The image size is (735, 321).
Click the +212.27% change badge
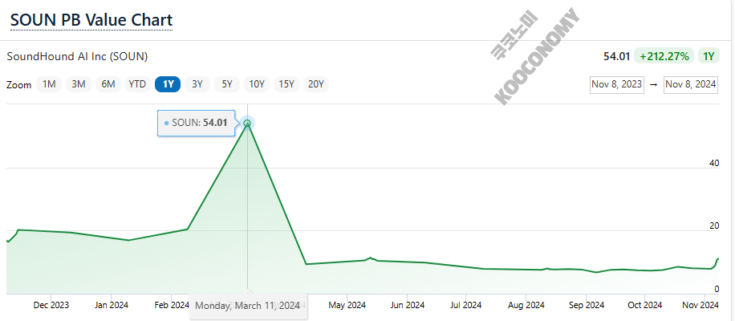point(664,57)
